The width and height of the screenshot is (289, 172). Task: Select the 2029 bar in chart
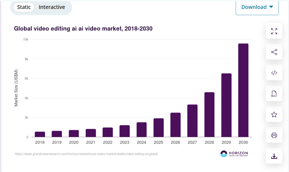pos(226,105)
